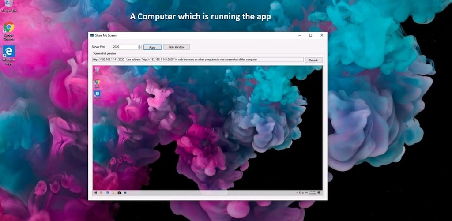This screenshot has width=452, height=221.
Task: Click the Hide Window button
Action: point(176,47)
